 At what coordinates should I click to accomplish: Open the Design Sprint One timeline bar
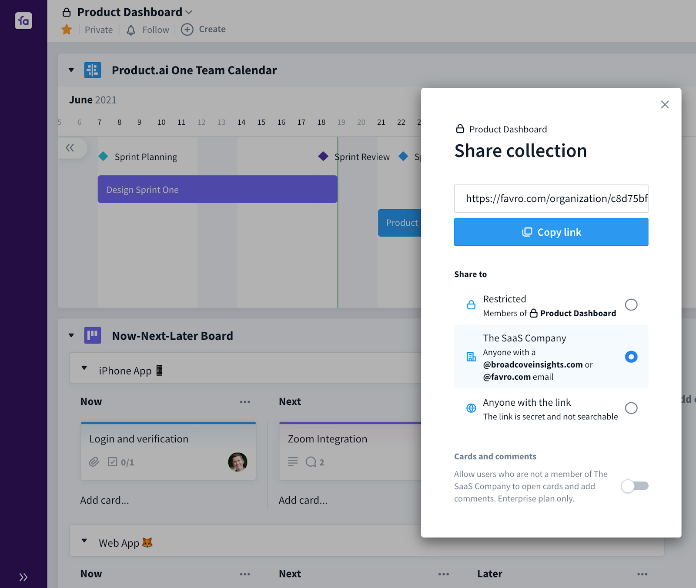pos(217,189)
